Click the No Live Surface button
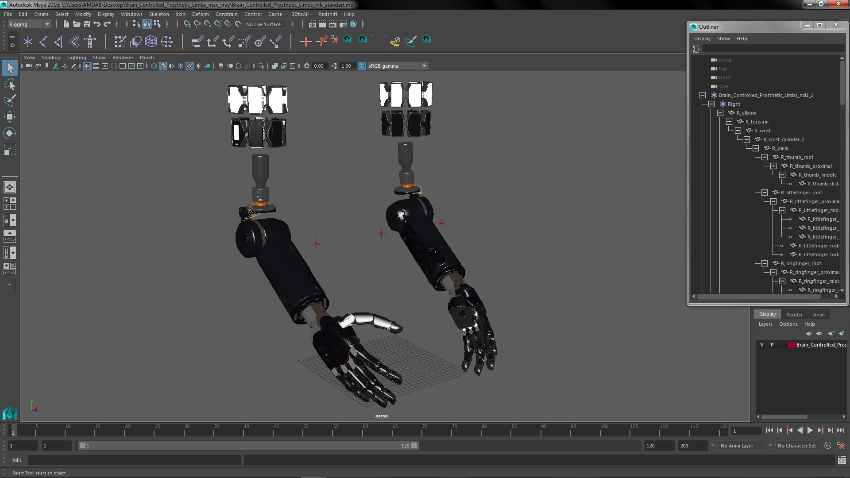 263,24
